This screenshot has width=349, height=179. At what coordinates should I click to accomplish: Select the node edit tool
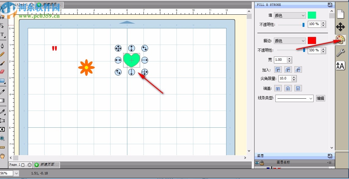pos(2,25)
